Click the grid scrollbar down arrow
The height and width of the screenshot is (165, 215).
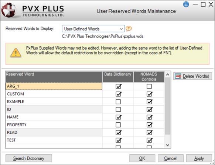167,145
